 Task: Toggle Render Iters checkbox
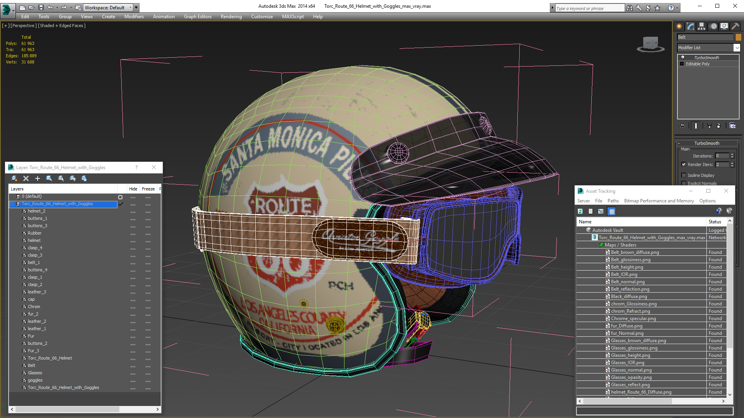684,164
